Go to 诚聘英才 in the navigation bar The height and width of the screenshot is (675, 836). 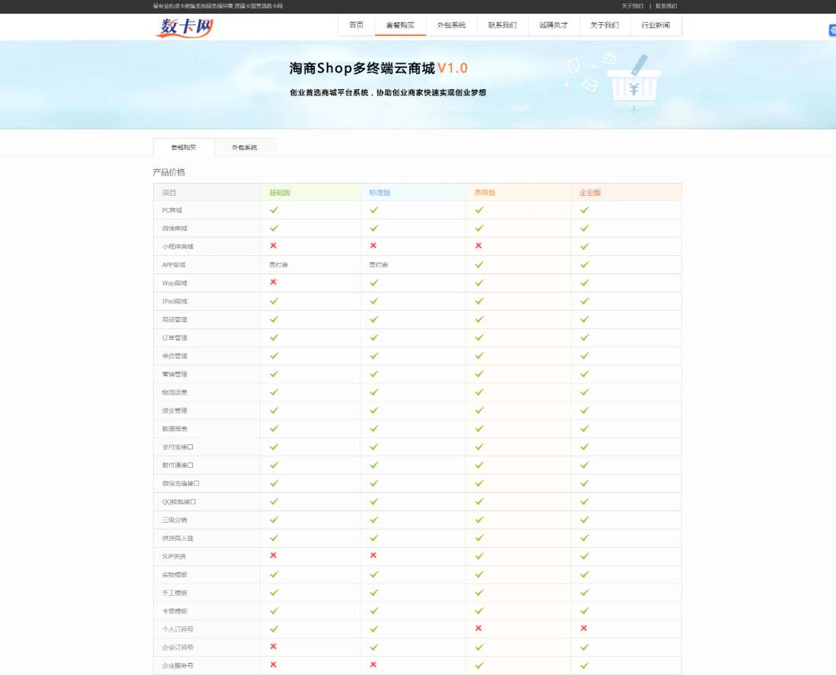tap(553, 25)
